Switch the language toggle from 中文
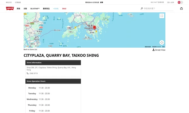This screenshot has width=189, height=113. tap(180, 2)
